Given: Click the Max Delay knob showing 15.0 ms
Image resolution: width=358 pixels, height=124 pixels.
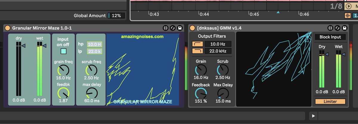Looking at the screenshot, I should (223, 93).
